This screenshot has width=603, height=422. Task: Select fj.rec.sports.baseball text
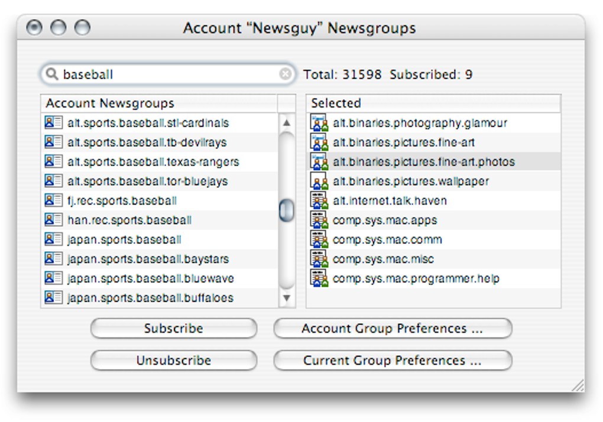122,200
